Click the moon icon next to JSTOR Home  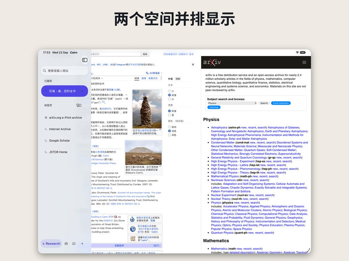click(x=46, y=152)
